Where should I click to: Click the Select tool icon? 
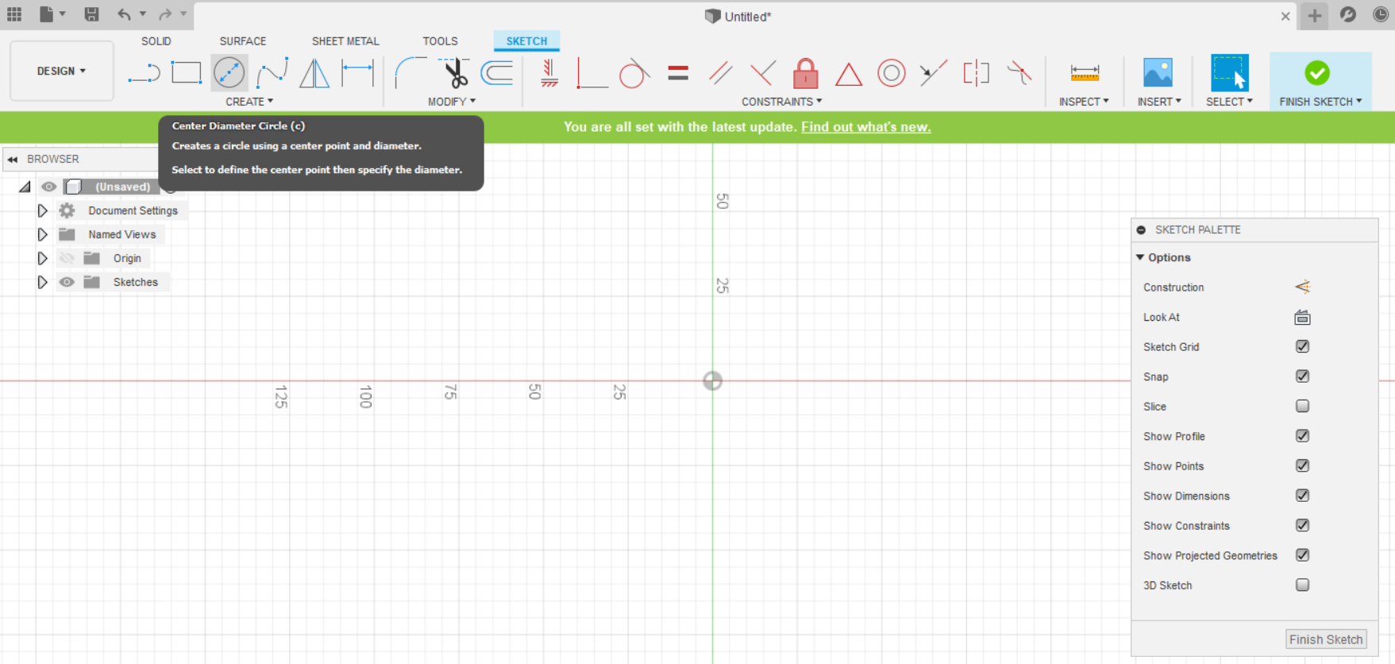[1229, 73]
